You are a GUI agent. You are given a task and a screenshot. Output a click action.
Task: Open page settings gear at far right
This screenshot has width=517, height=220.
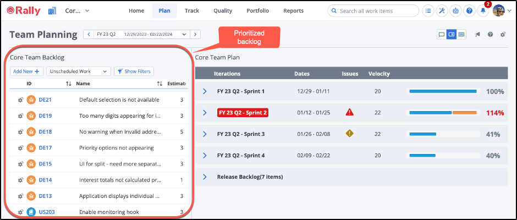(503, 35)
